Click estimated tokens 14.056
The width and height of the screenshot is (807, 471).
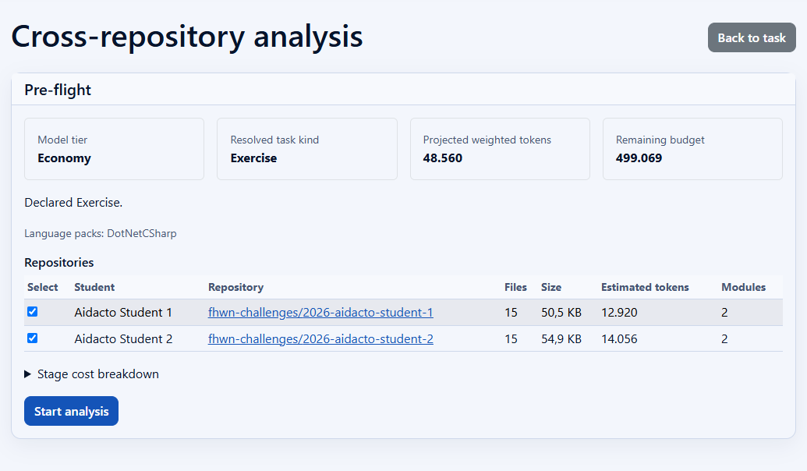[619, 339]
